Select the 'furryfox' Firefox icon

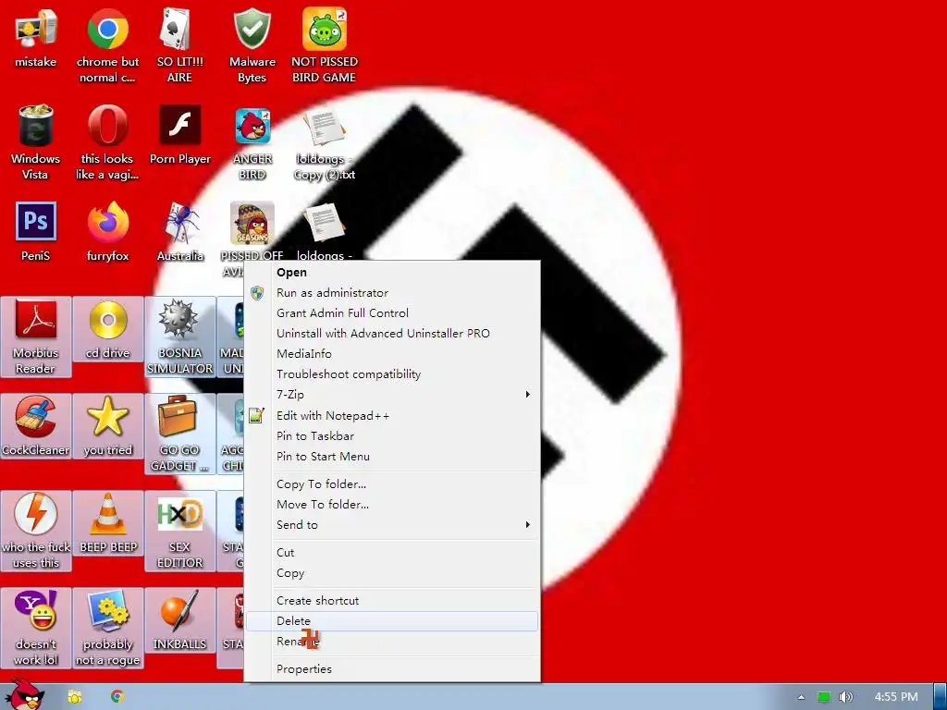107,231
